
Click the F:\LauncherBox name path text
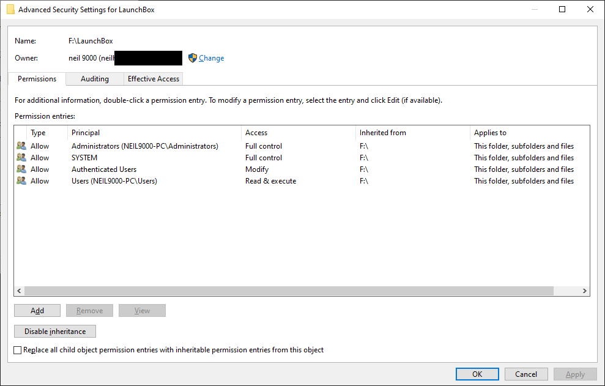91,41
